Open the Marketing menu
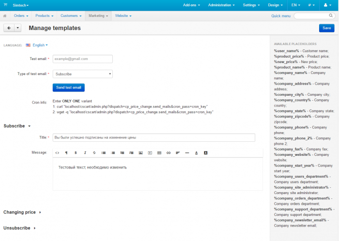This screenshot has height=241, width=339. 98,16
